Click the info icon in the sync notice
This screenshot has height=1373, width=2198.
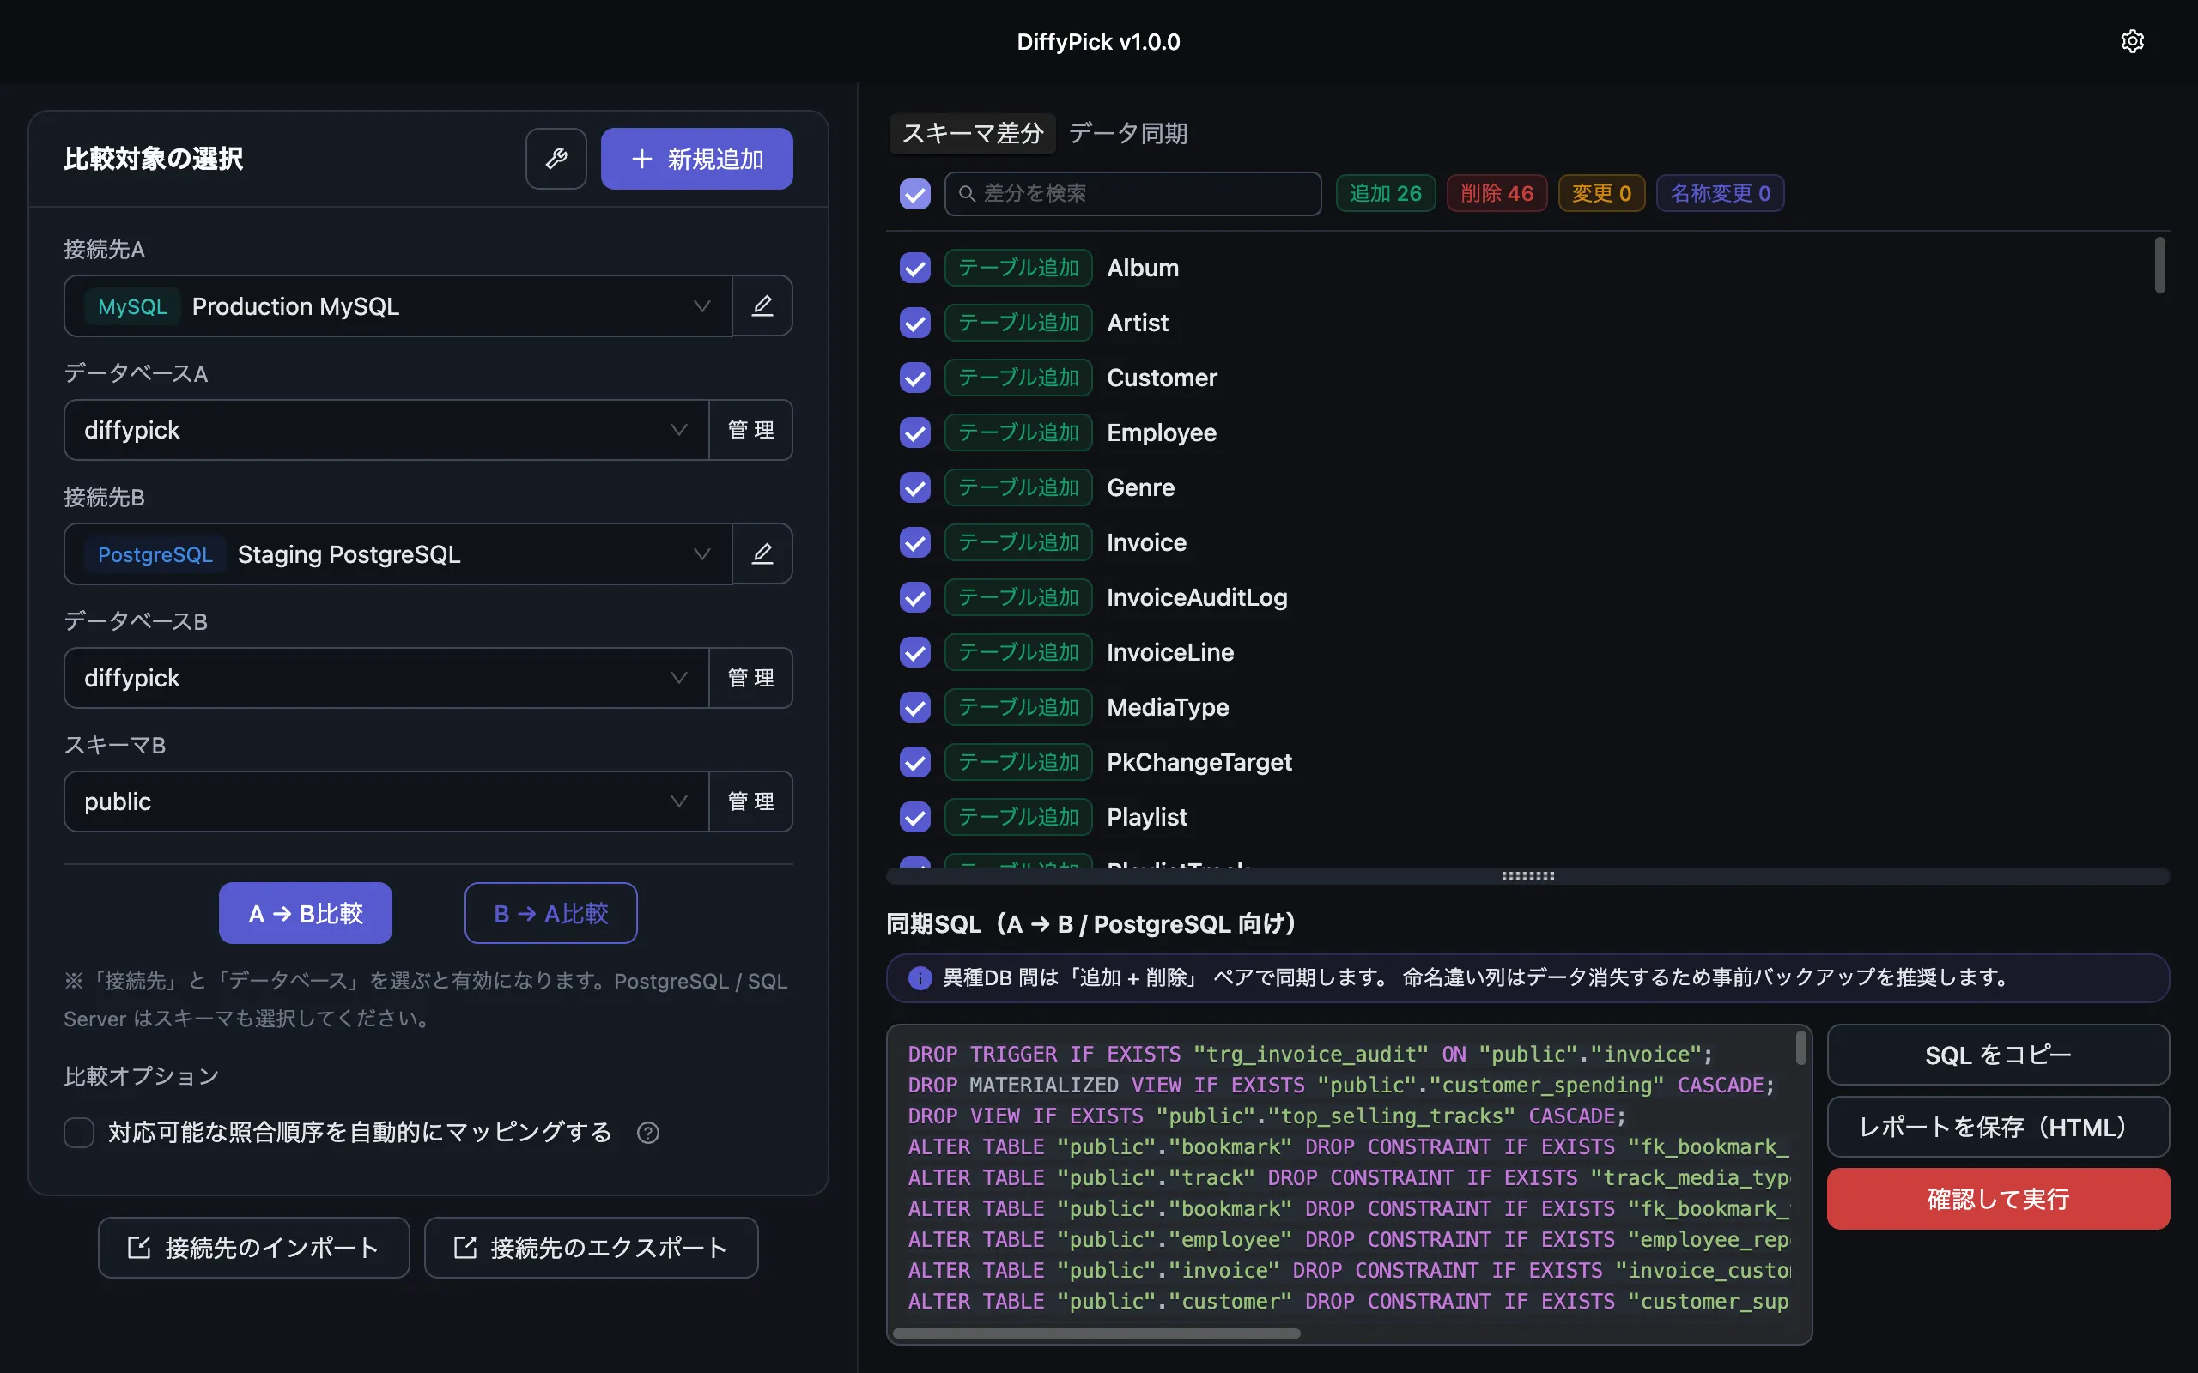coord(920,978)
